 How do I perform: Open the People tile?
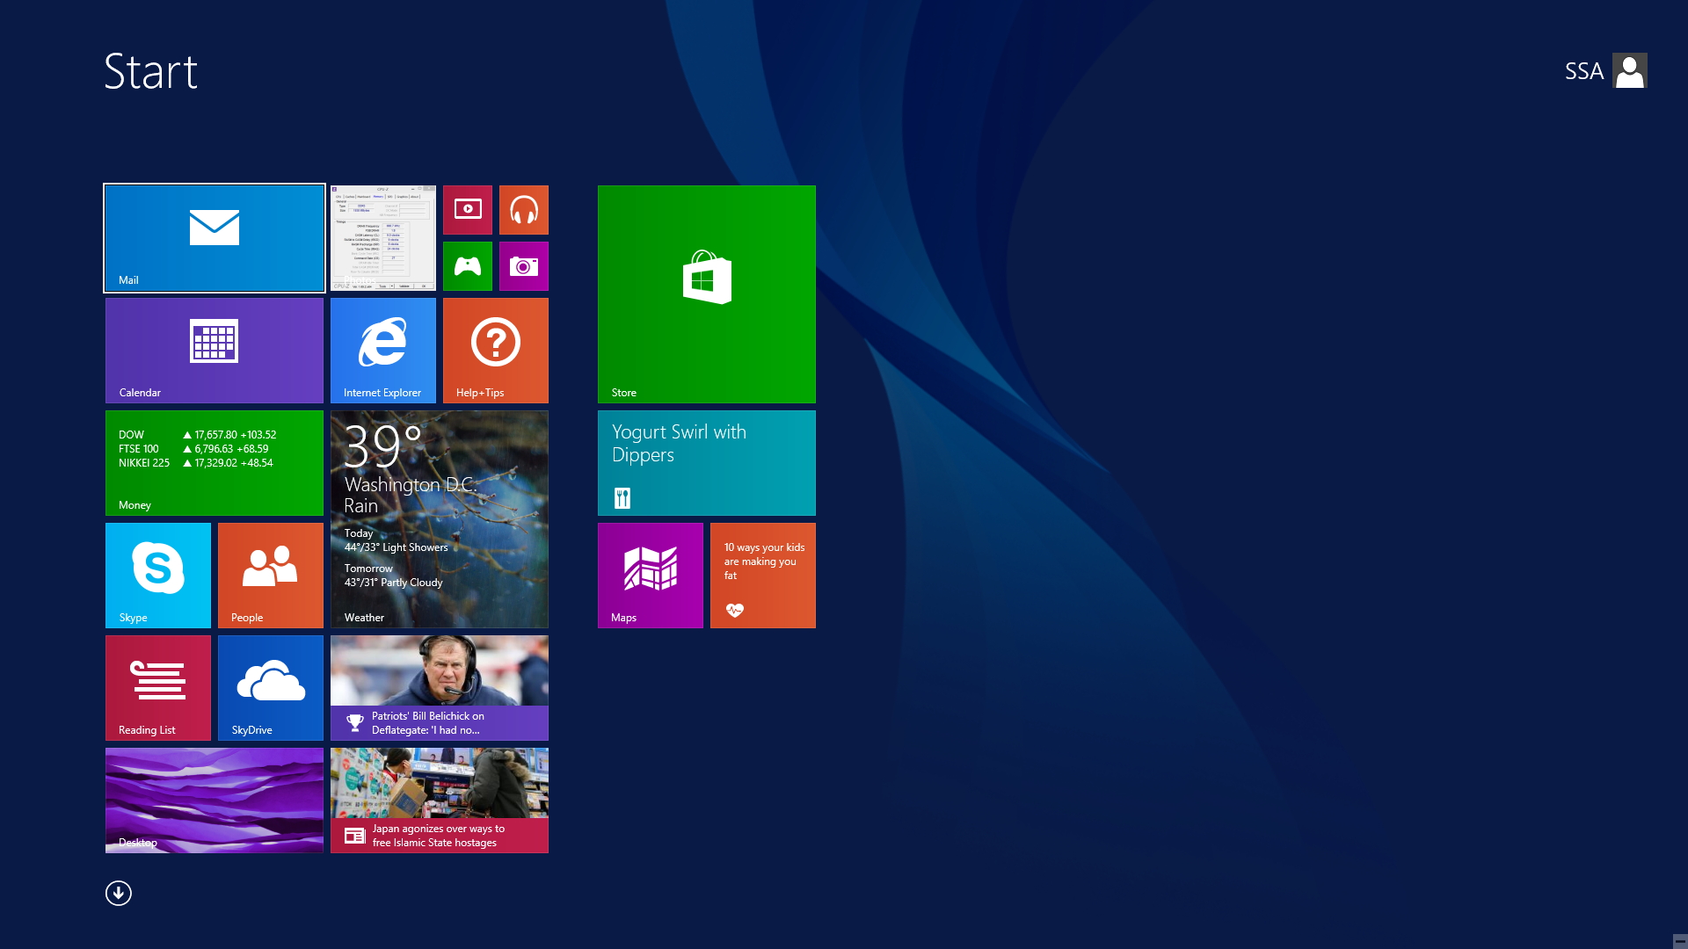[x=271, y=576]
